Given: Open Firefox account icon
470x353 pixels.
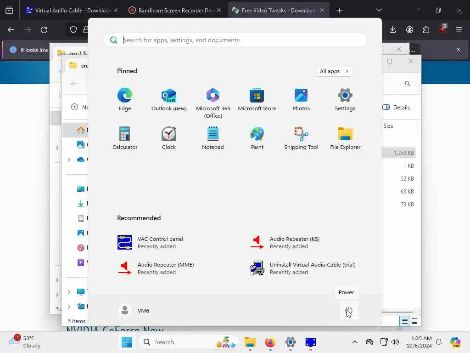Looking at the screenshot, I should pyautogui.click(x=409, y=29).
